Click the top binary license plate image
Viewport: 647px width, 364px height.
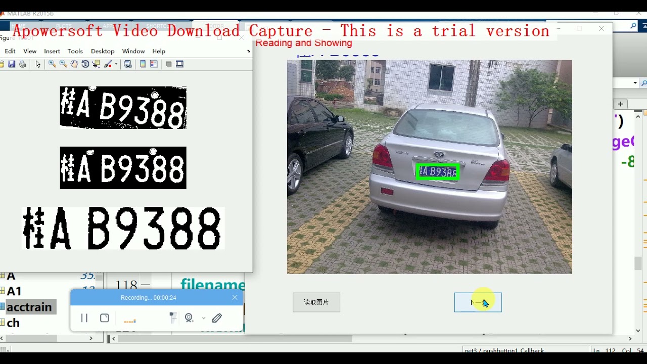coord(123,107)
